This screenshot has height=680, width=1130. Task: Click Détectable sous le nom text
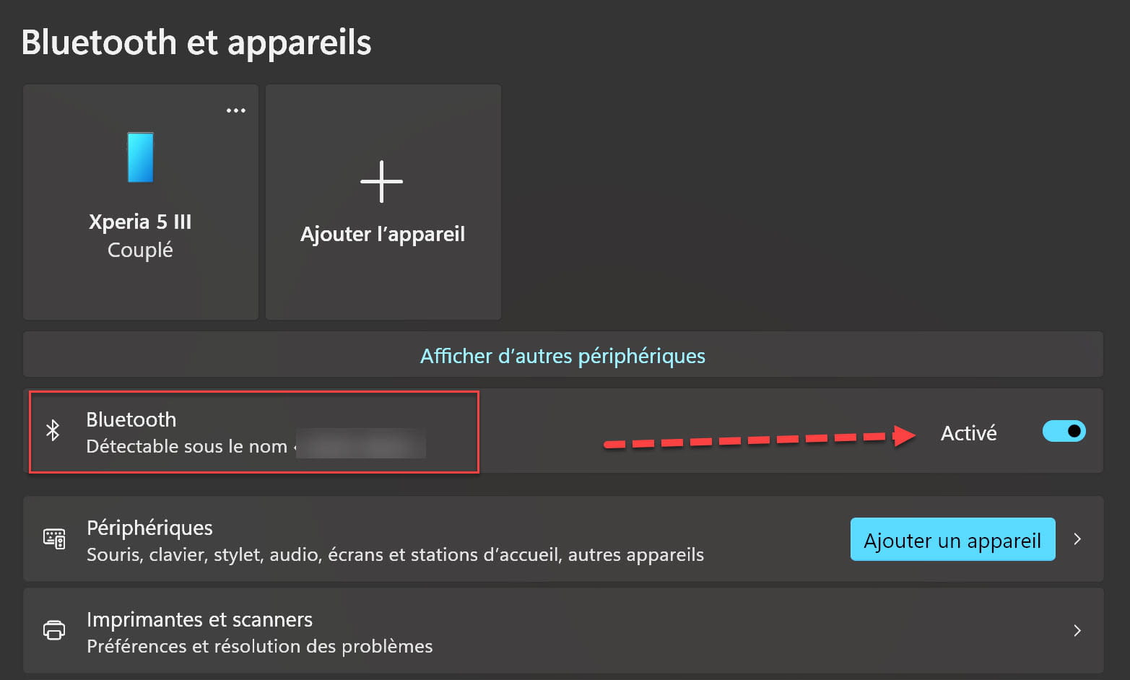point(187,446)
